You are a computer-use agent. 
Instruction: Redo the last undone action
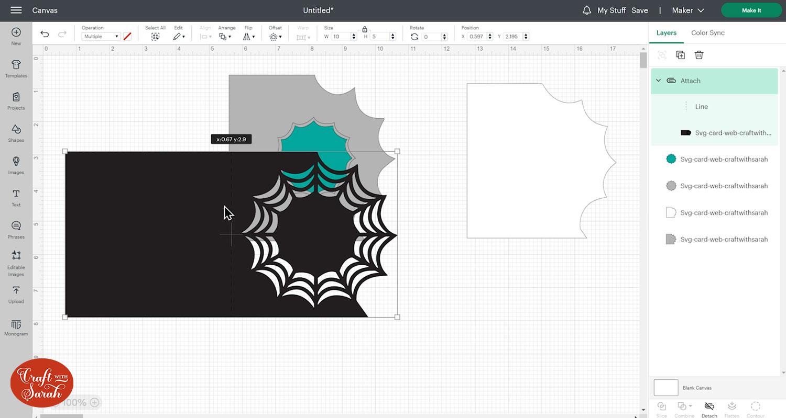62,35
